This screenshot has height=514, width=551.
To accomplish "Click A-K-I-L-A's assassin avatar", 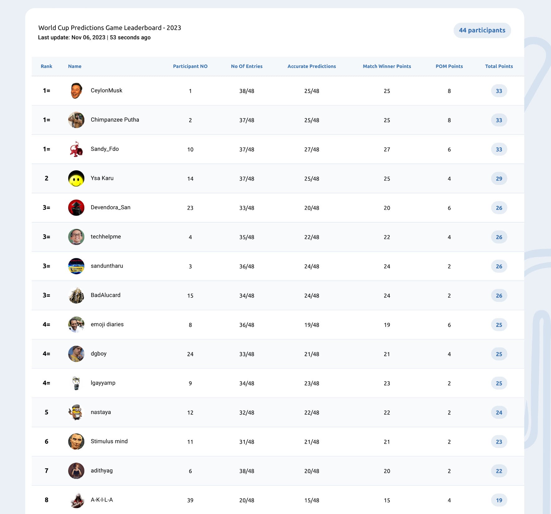I will [x=76, y=500].
